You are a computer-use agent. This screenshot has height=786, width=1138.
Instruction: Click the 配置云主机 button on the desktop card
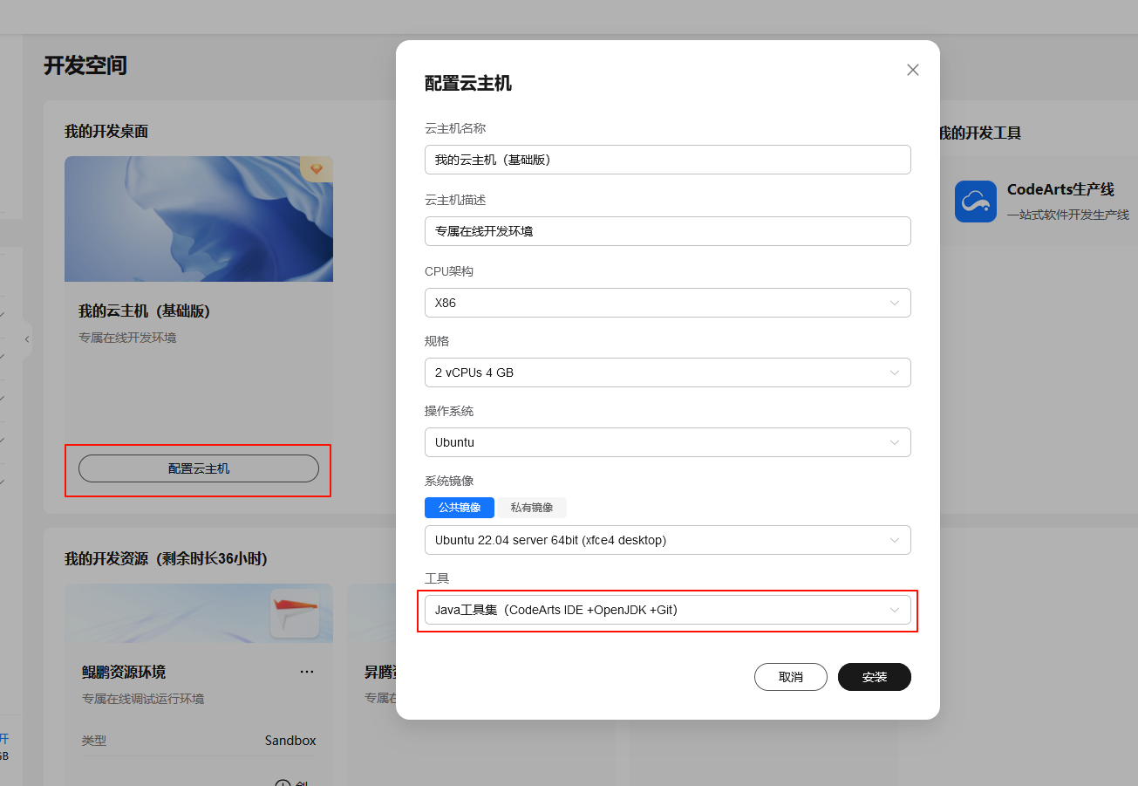pyautogui.click(x=198, y=468)
